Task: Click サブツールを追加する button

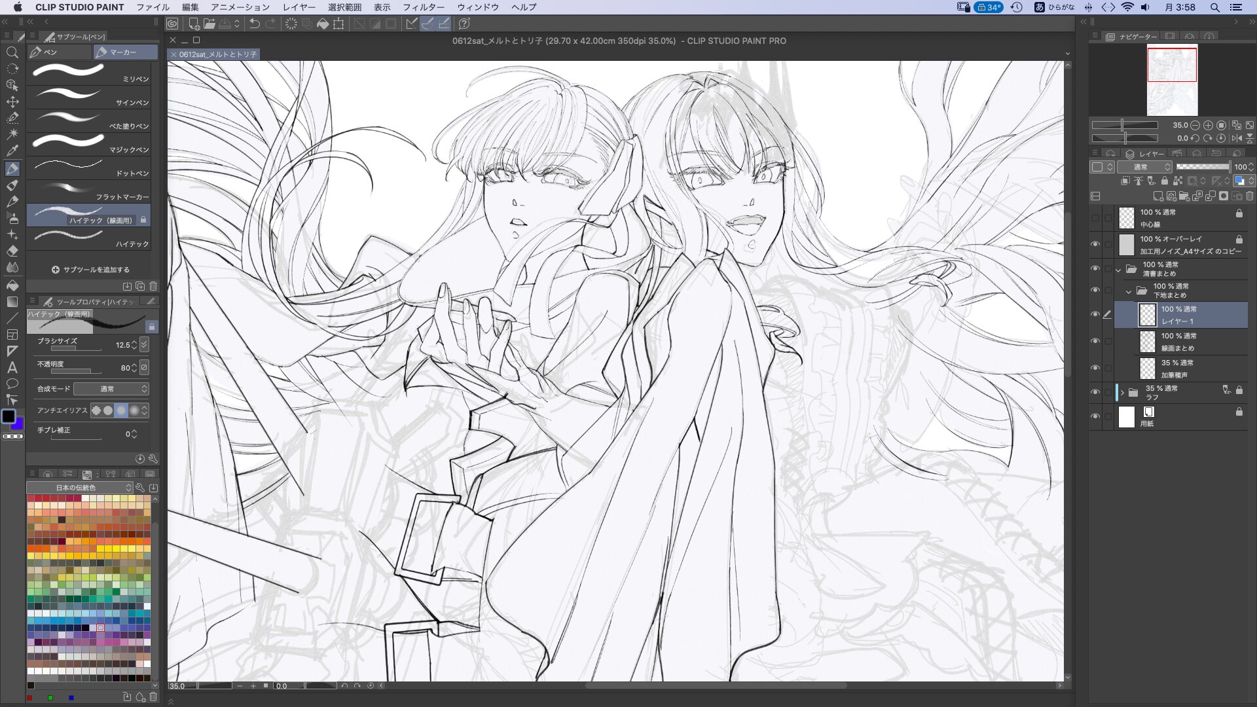Action: (x=90, y=270)
